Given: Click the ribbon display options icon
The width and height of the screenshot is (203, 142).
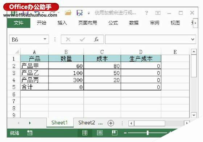Looking at the screenshot, I should [158, 13].
